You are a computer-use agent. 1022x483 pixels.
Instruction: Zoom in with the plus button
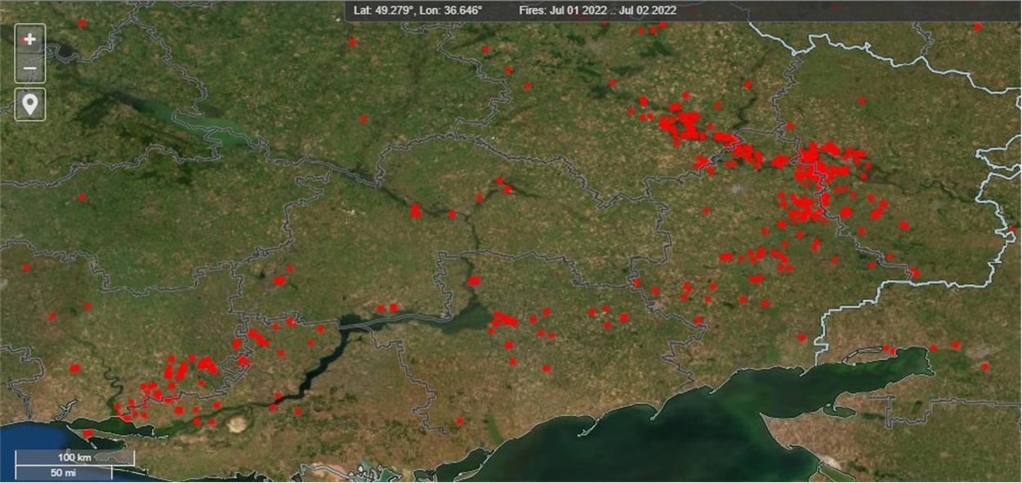(x=30, y=39)
